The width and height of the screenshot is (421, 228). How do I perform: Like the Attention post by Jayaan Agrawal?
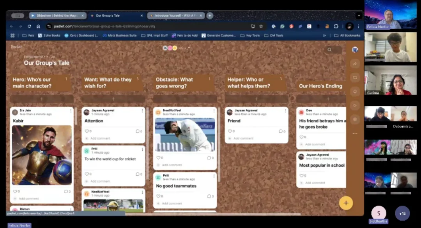coord(87,131)
